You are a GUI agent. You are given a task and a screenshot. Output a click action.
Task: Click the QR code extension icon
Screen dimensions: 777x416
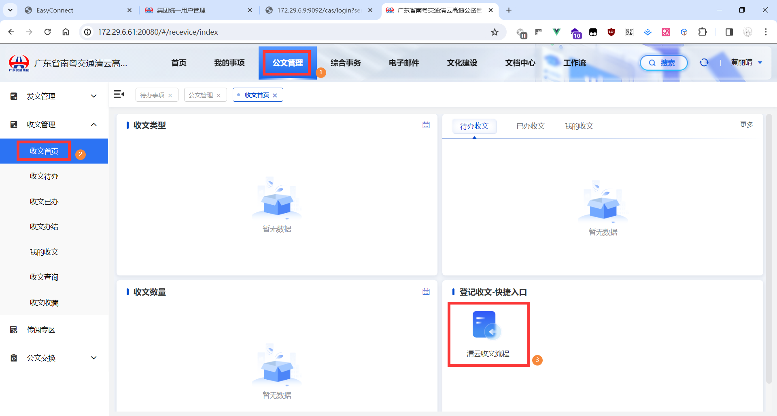[629, 32]
